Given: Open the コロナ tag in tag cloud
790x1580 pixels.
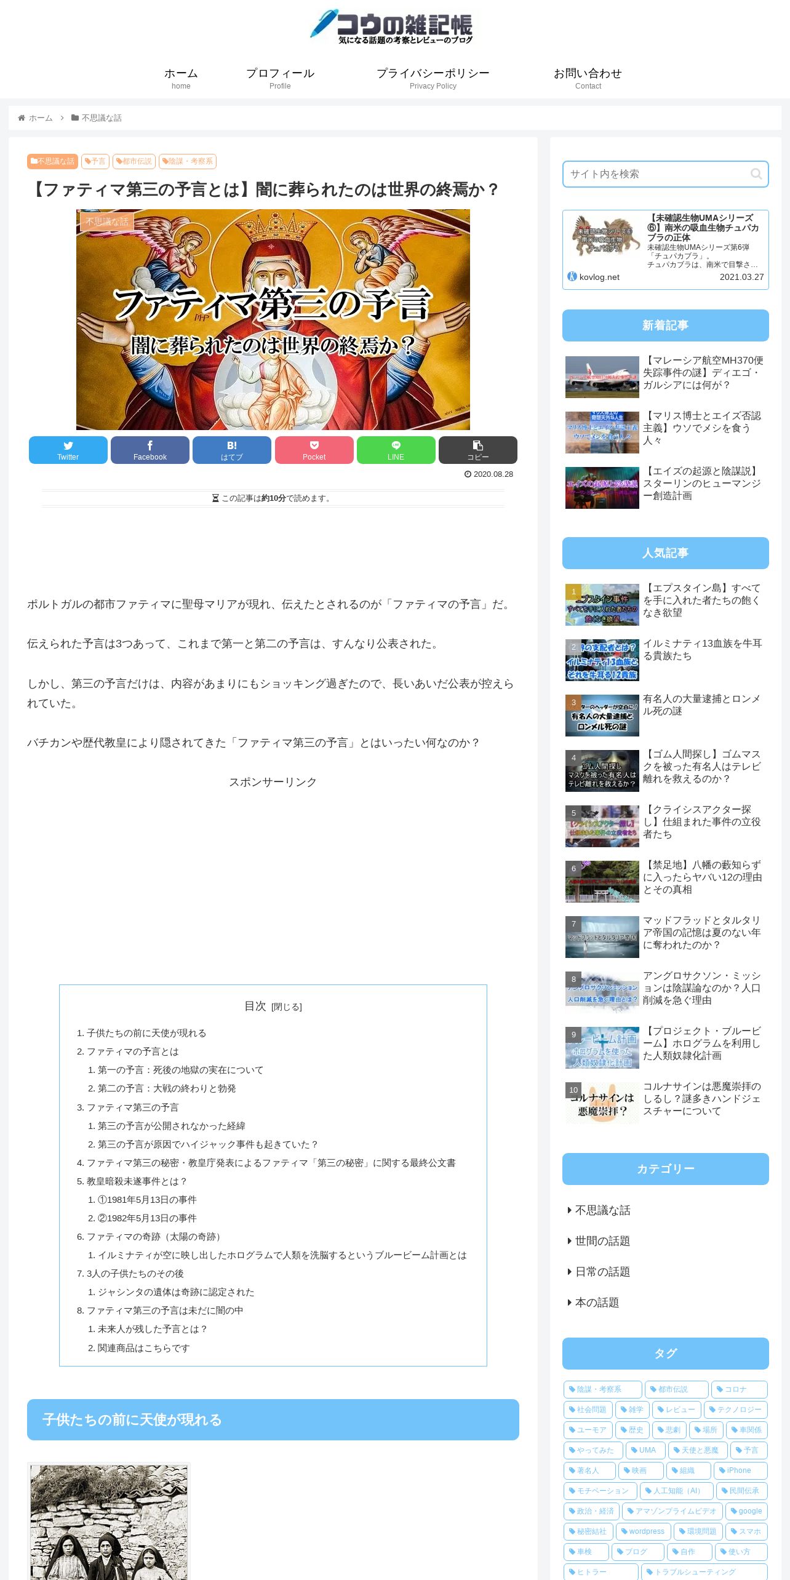Looking at the screenshot, I should pos(740,1389).
